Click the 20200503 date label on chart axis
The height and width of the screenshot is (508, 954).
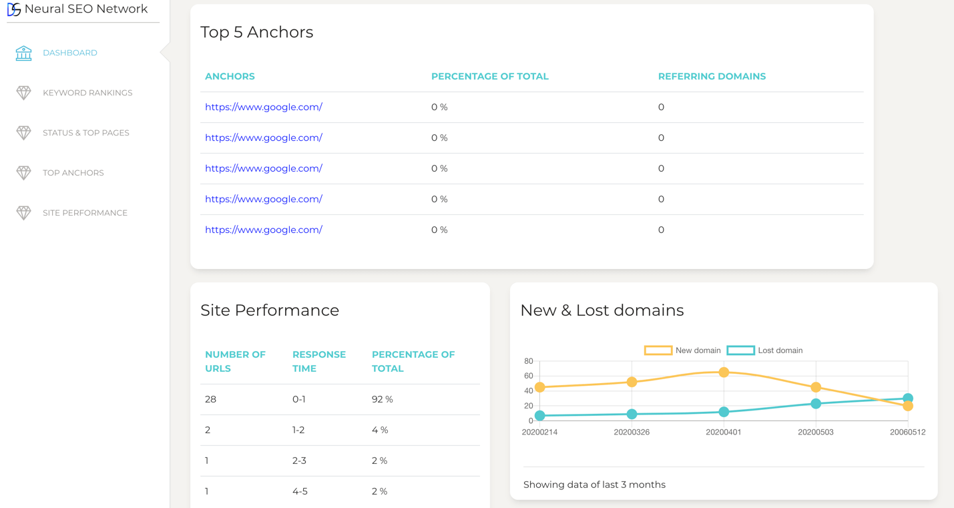[816, 433]
